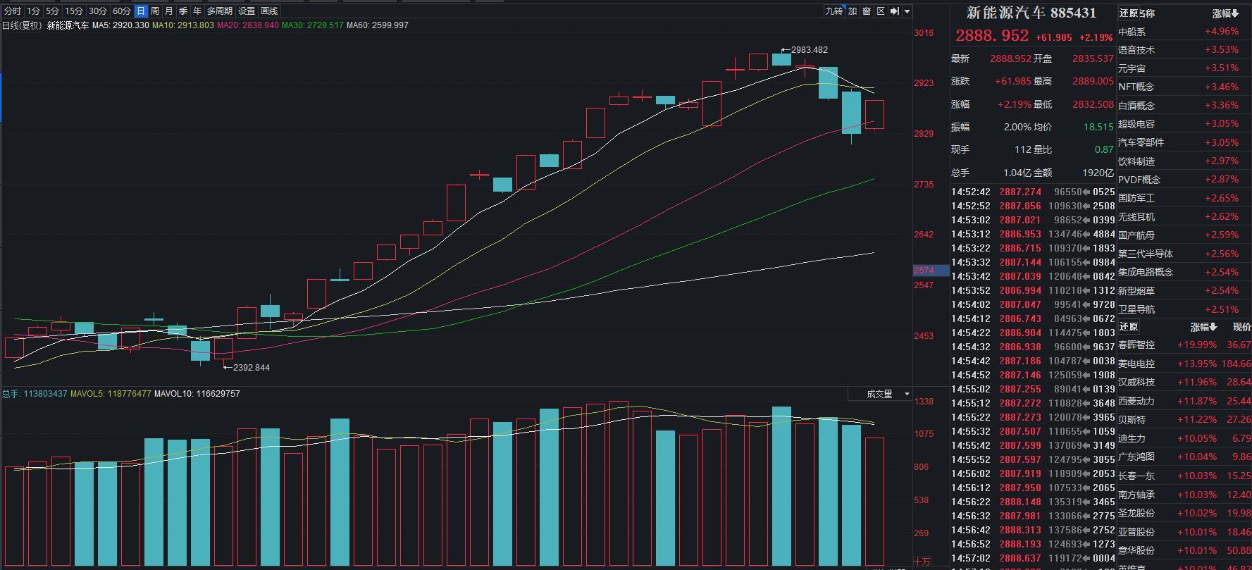The width and height of the screenshot is (1252, 570).
Task: Switch to 季 quarterly period
Action: tap(183, 11)
